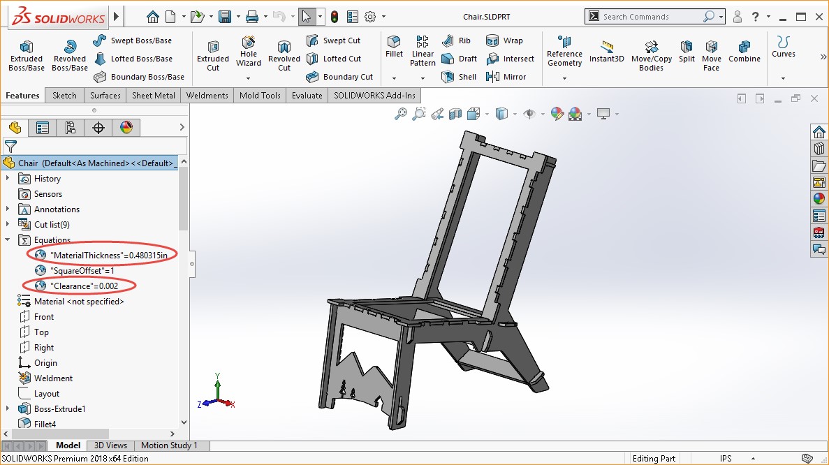
Task: Toggle Instant3D mode
Action: [x=606, y=51]
